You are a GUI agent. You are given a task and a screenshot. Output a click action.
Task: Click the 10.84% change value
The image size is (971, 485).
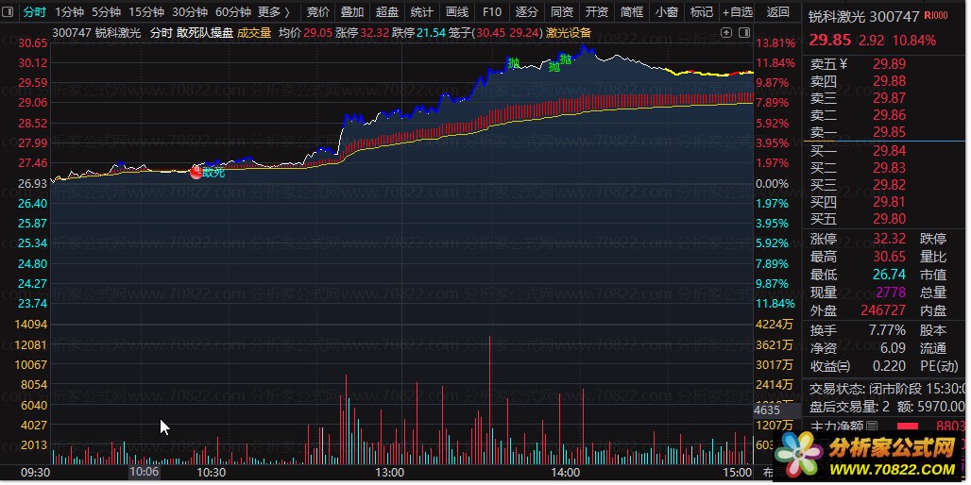[x=914, y=41]
